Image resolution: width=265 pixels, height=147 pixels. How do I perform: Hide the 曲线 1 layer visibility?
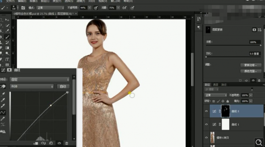[206, 125]
